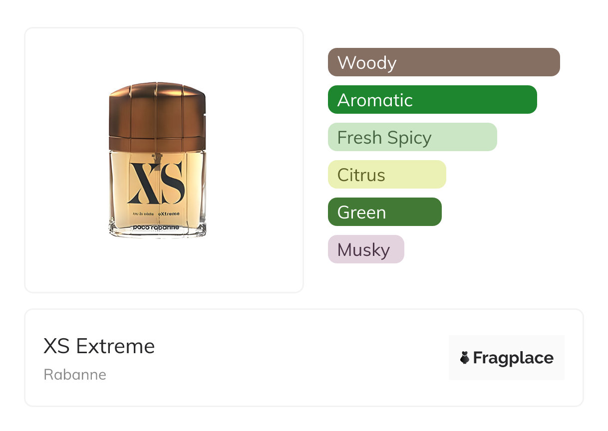Select the dark Green accord bar
This screenshot has width=608, height=431.
tap(384, 212)
